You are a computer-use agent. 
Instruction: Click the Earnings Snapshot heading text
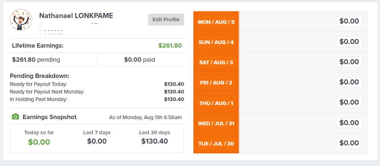(x=50, y=117)
